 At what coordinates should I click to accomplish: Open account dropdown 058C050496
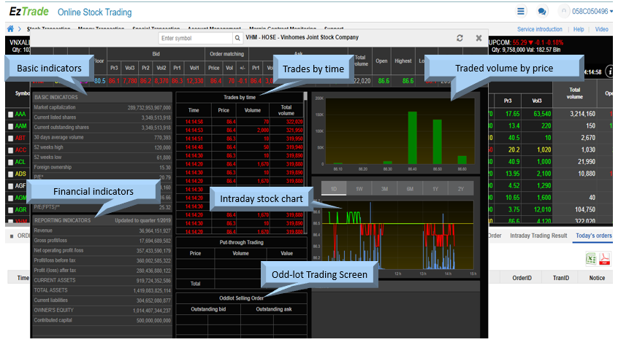(x=585, y=12)
